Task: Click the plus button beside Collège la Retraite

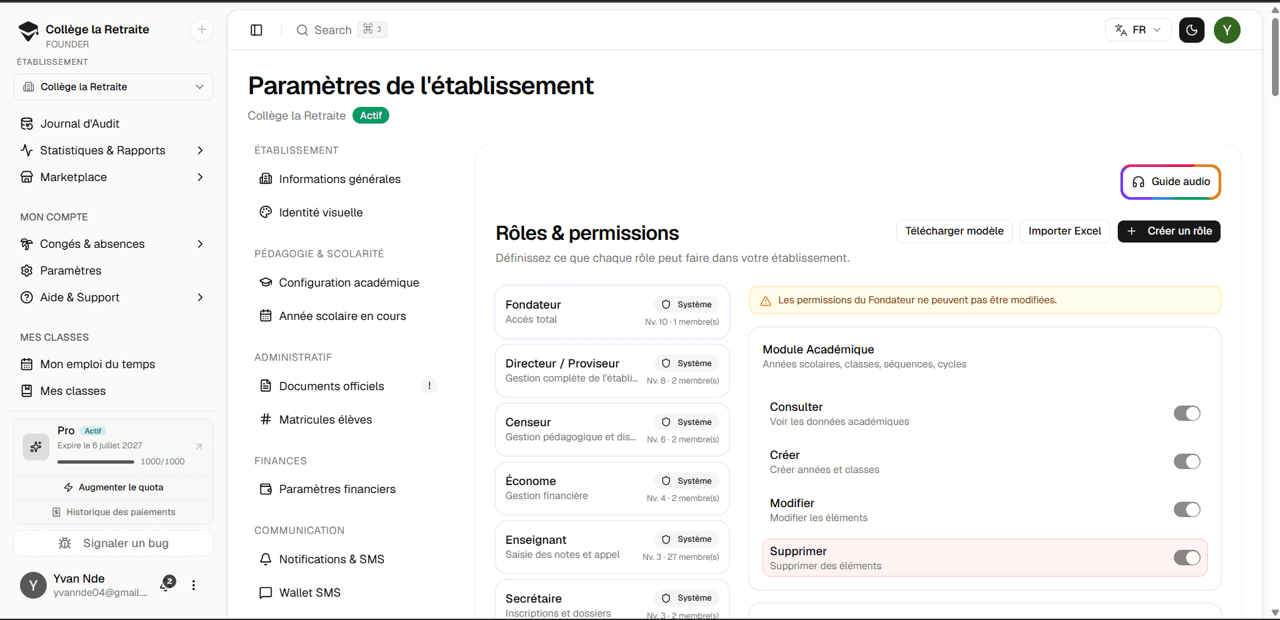Action: (x=202, y=29)
